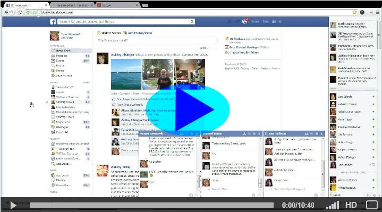Toggle HD video quality
The image size is (382, 212).
click(351, 205)
